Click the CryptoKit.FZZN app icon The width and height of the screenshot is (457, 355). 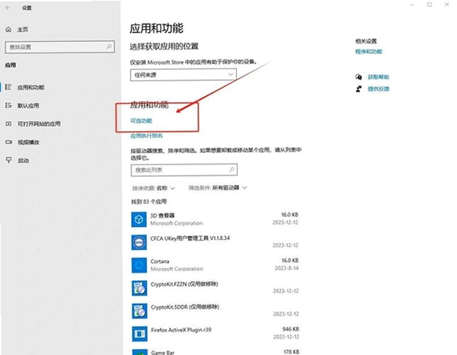[139, 288]
